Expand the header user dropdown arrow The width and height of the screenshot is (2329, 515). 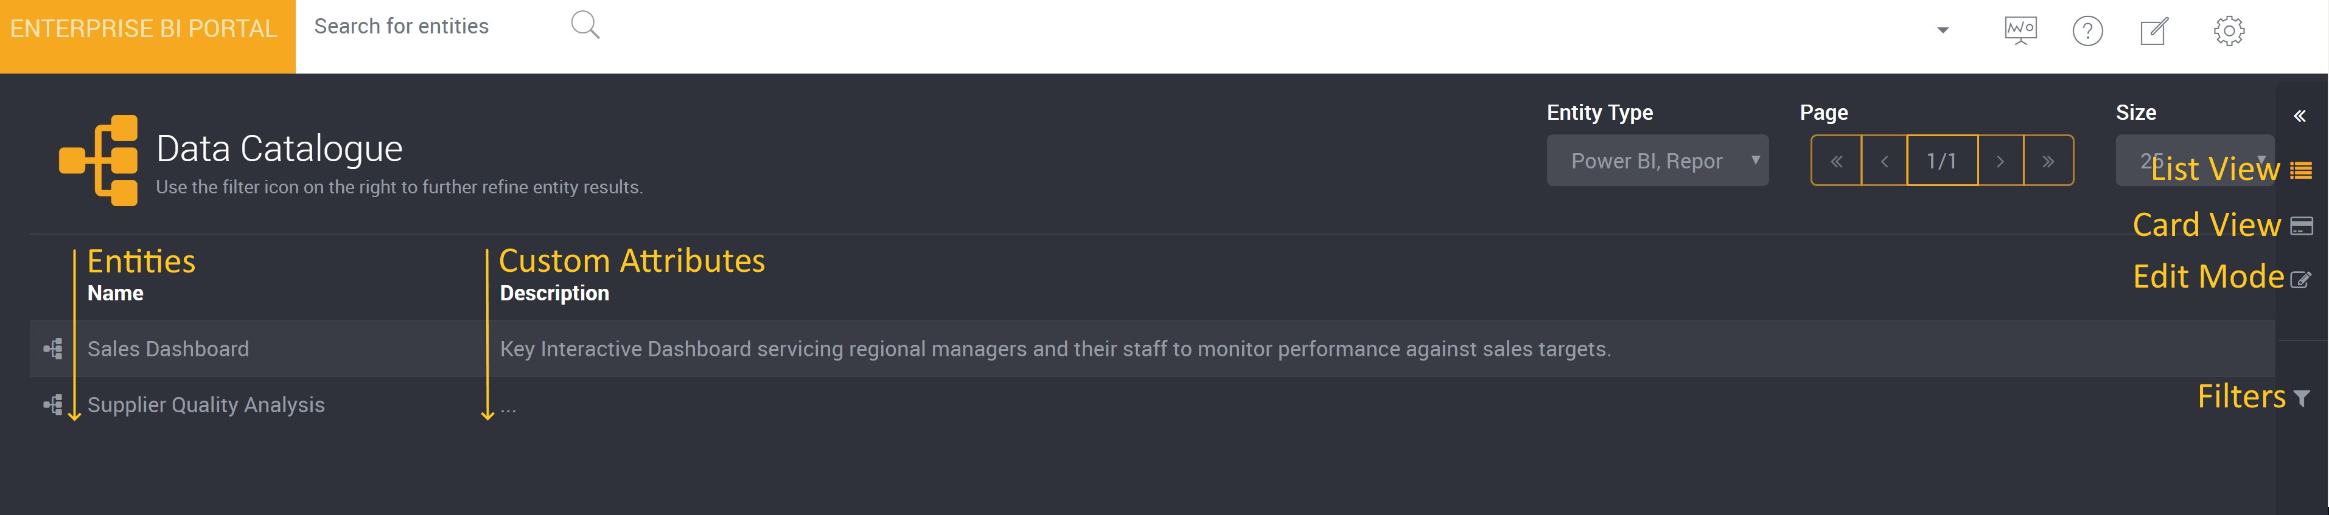click(1943, 31)
